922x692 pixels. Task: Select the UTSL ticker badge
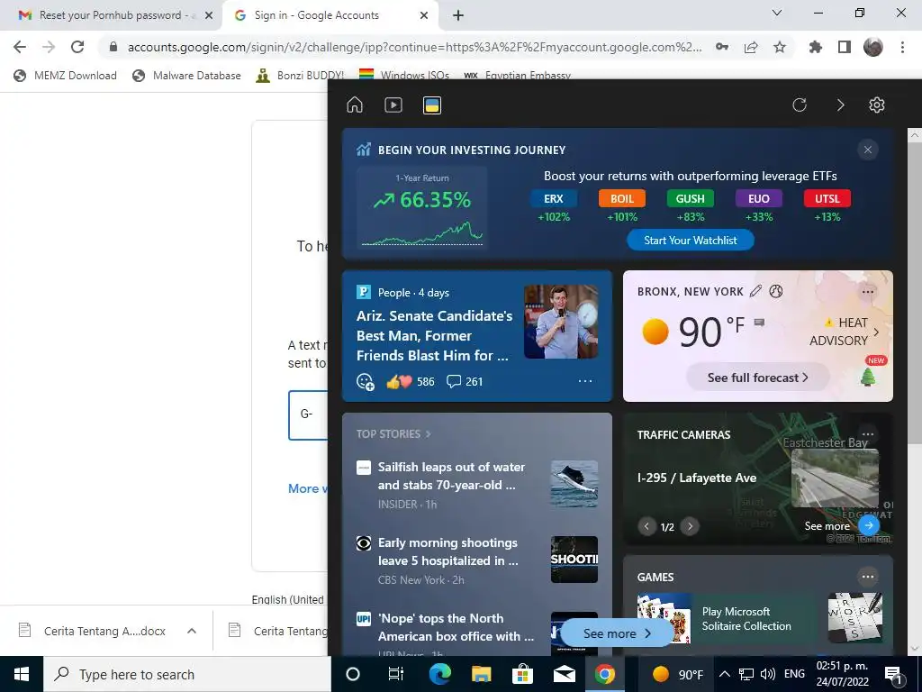click(x=827, y=199)
